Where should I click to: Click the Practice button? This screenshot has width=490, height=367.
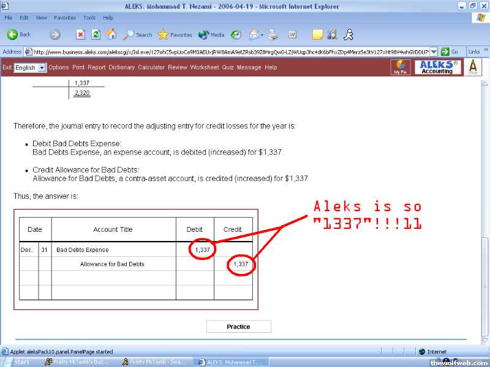238,327
